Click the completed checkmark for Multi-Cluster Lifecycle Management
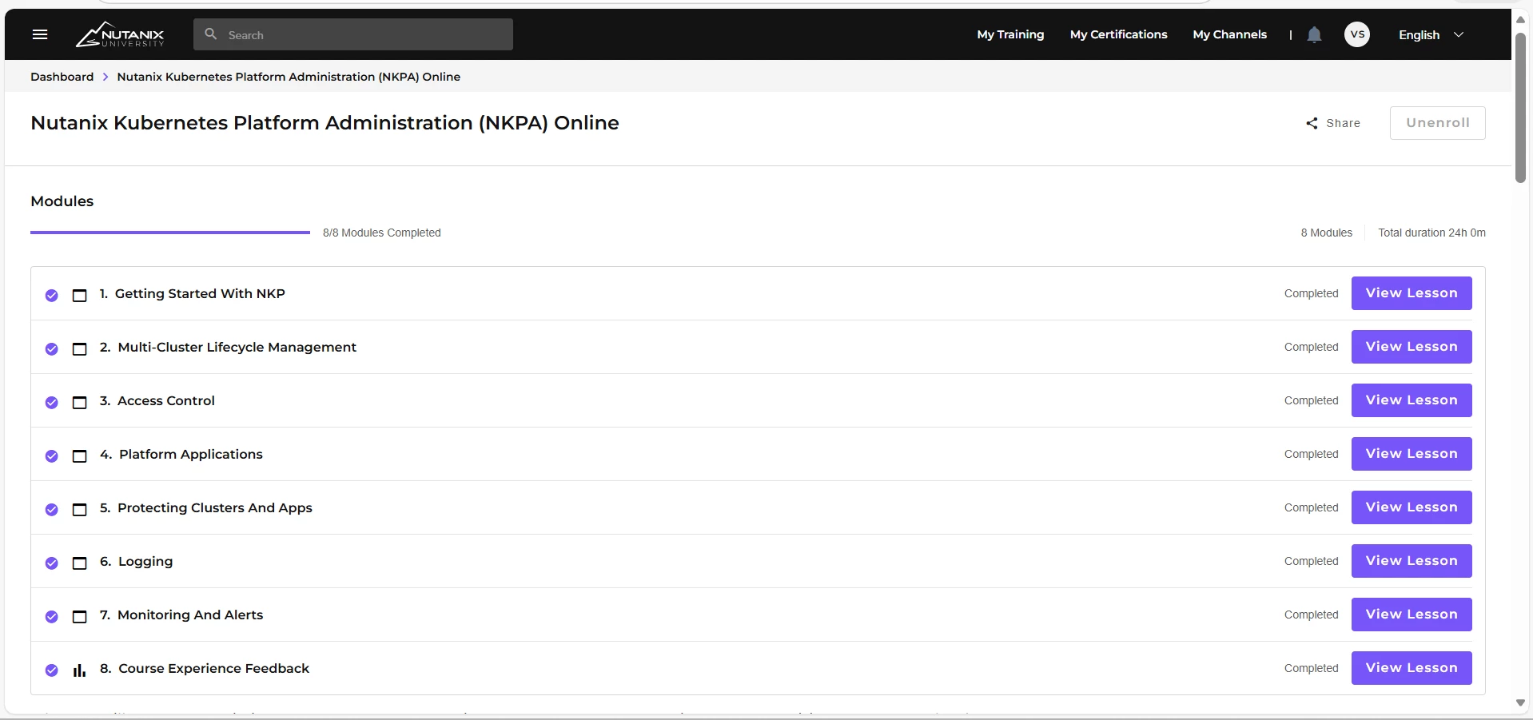Screen dimensions: 1533x720 (52, 349)
